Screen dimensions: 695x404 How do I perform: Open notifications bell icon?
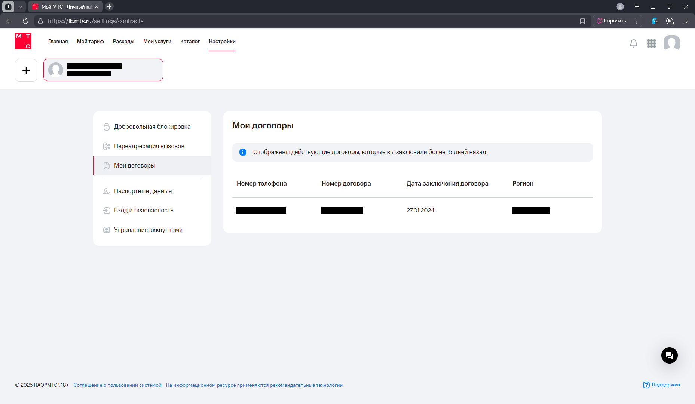click(x=633, y=43)
